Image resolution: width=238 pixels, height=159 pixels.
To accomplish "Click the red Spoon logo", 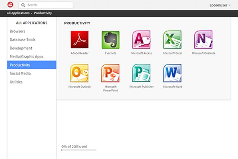I will (x=10, y=5).
